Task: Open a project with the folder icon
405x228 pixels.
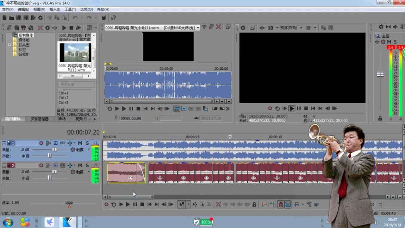Action: (x=11, y=18)
